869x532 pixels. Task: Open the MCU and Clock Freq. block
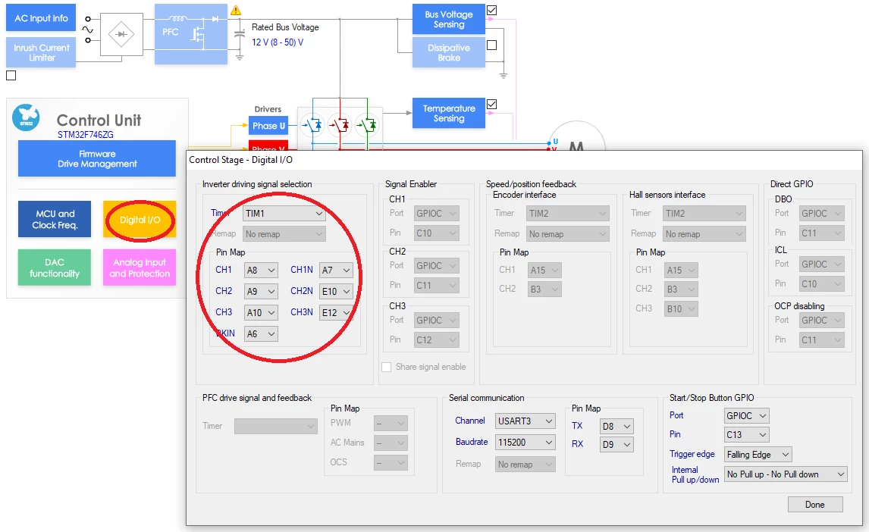click(x=55, y=219)
